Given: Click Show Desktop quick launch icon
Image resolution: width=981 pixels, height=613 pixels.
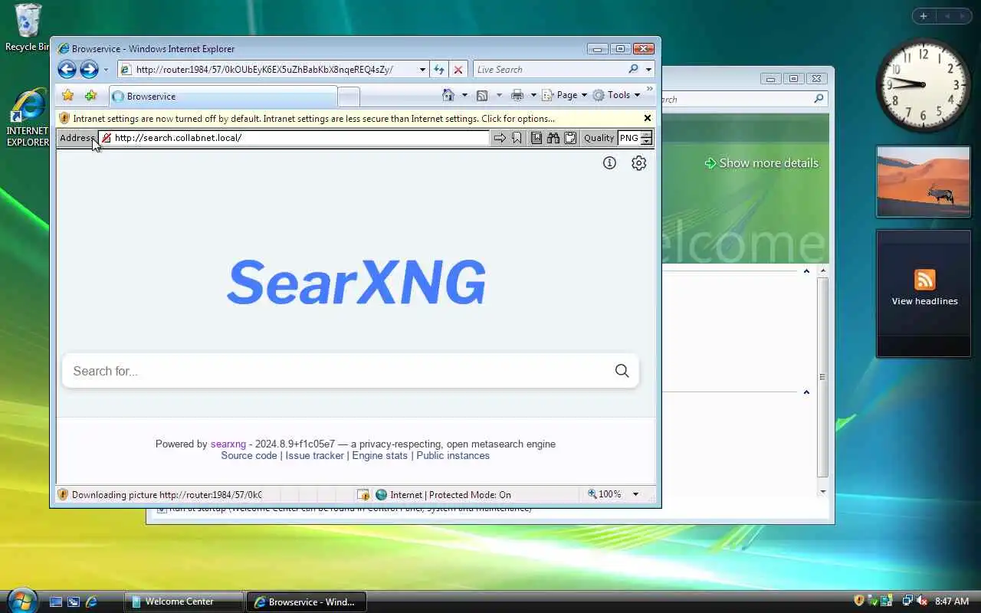Looking at the screenshot, I should [x=56, y=602].
